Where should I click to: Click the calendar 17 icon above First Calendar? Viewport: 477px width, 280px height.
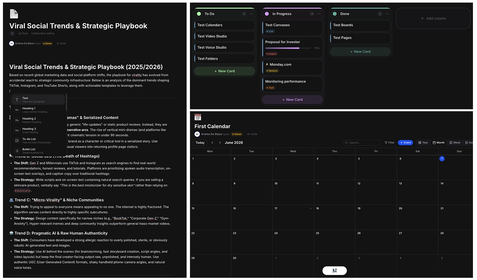(x=198, y=117)
